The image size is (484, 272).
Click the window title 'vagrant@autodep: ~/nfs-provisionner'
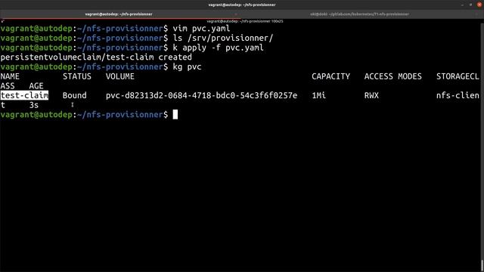pyautogui.click(x=242, y=5)
